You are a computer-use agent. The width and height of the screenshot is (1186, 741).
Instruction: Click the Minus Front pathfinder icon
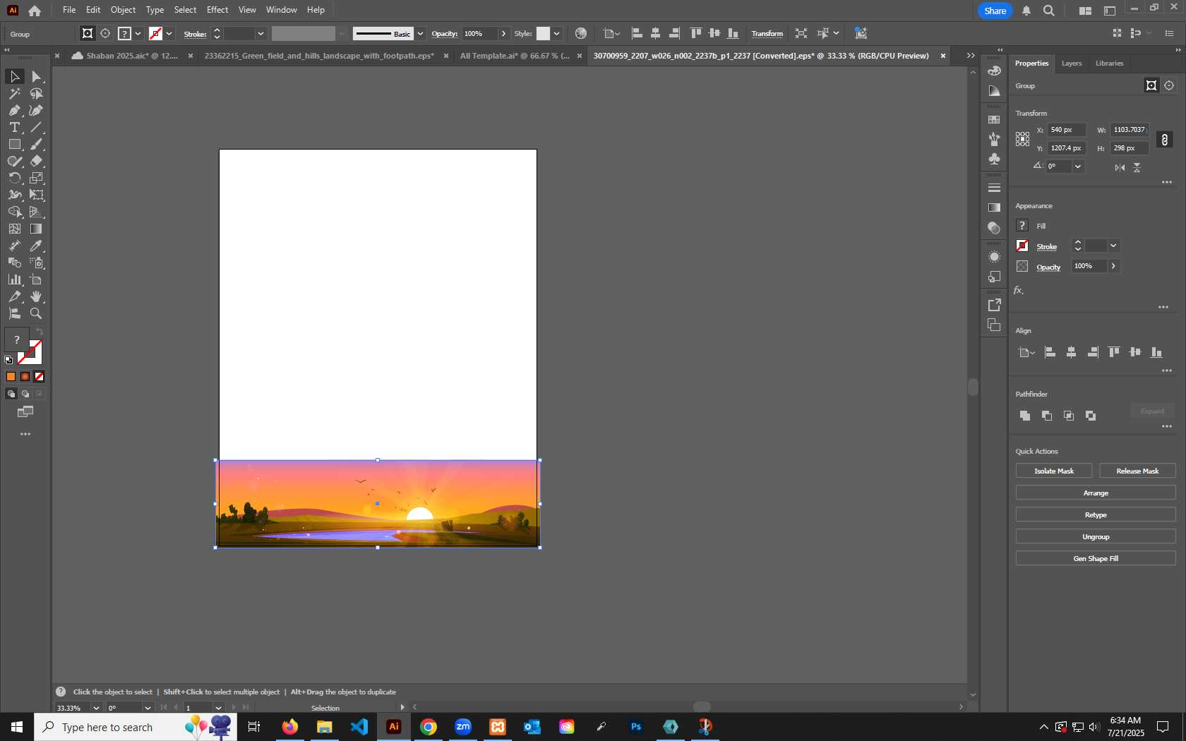coord(1047,416)
